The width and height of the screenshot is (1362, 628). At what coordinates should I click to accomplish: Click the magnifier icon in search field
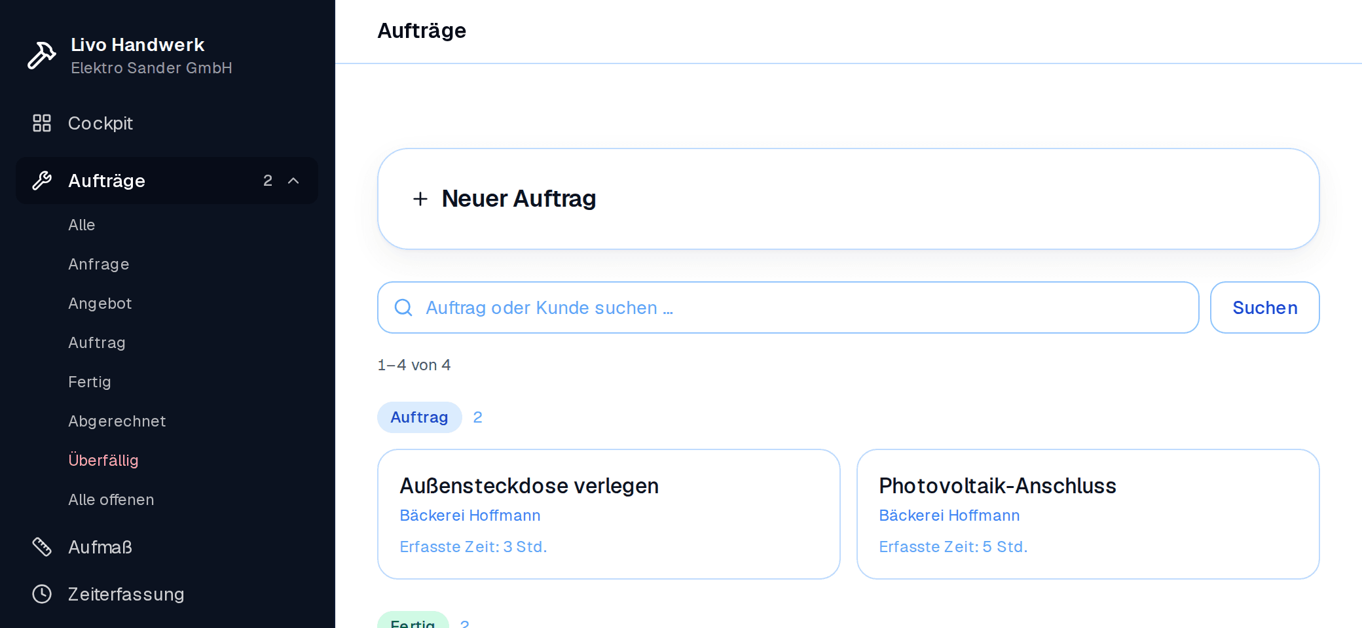pyautogui.click(x=403, y=307)
